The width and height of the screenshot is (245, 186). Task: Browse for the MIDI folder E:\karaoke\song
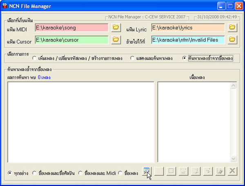click(116, 28)
